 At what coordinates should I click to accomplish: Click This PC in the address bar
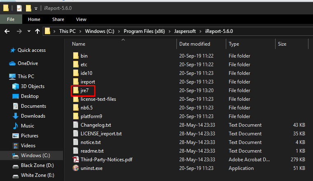tap(67, 31)
